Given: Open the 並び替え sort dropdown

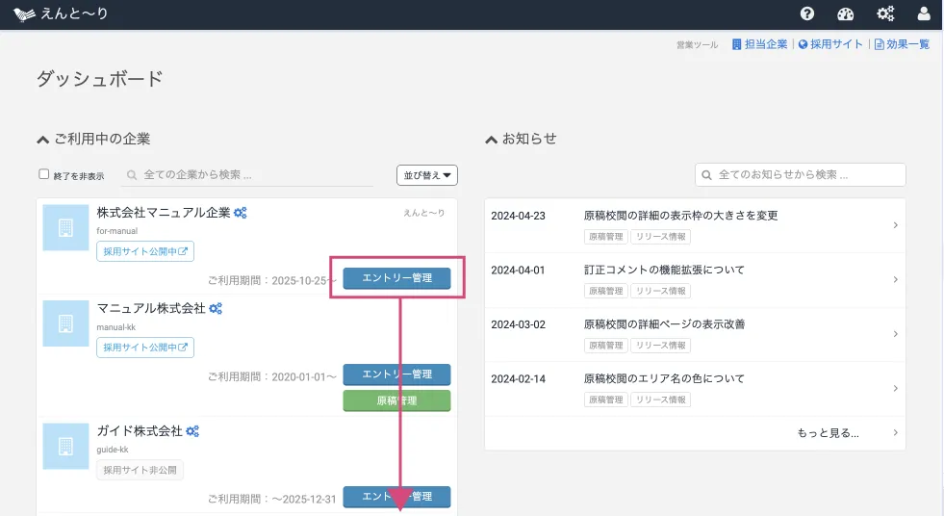Looking at the screenshot, I should click(426, 175).
